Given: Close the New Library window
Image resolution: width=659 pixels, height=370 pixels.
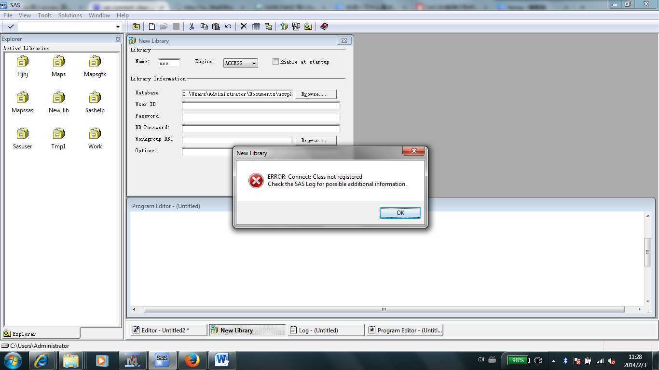Looking at the screenshot, I should (x=344, y=41).
